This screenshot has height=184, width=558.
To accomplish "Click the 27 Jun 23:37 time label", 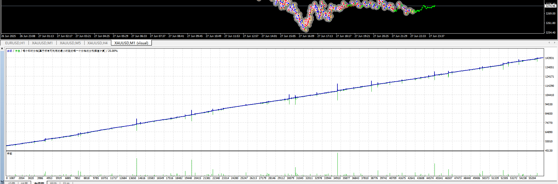I will pos(437,36).
